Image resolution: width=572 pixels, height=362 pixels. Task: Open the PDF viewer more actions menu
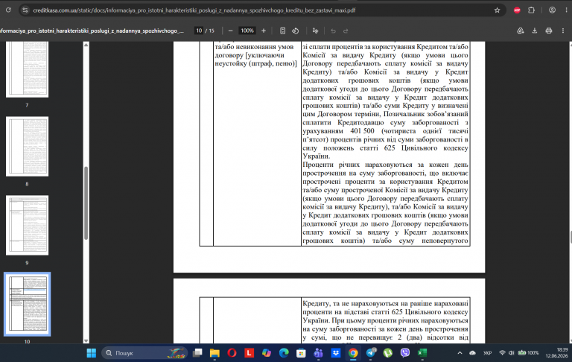pyautogui.click(x=563, y=31)
